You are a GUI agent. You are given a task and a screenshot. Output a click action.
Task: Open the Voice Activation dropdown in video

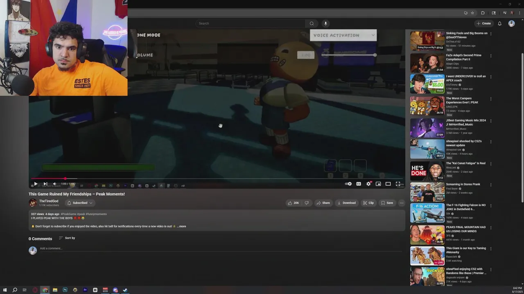[x=343, y=35]
